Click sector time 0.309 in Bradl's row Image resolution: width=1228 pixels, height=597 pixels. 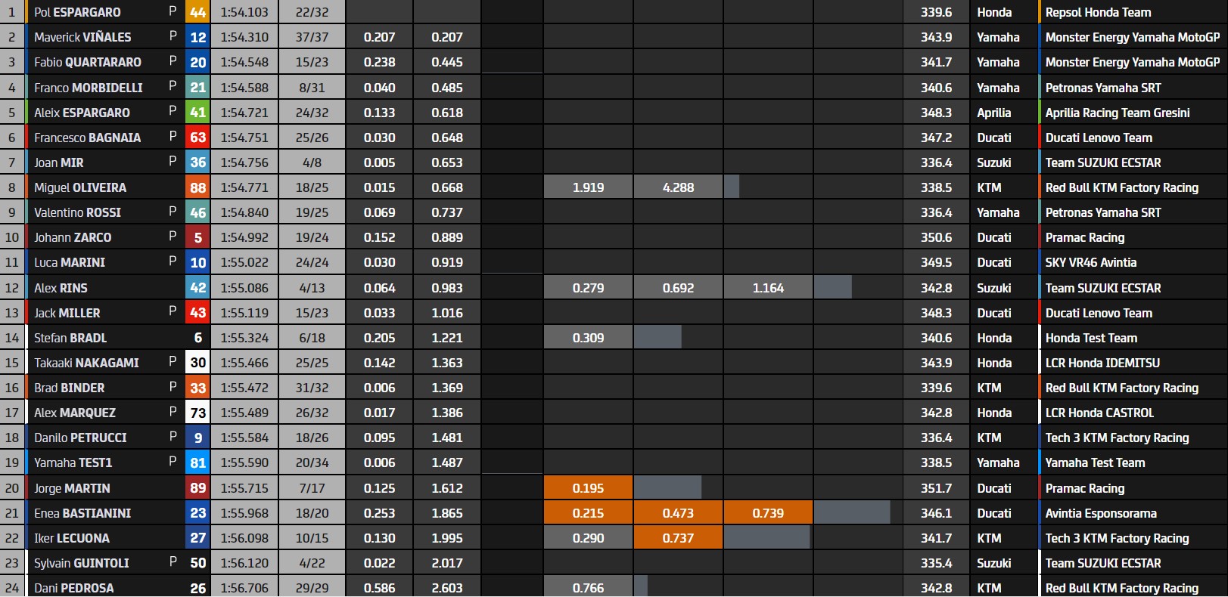pyautogui.click(x=588, y=338)
